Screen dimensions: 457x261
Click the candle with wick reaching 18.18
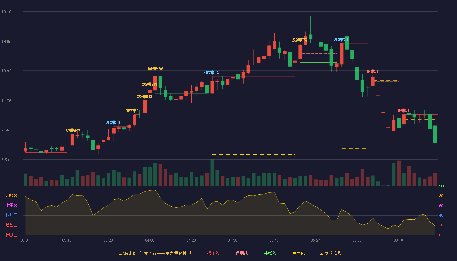click(310, 37)
